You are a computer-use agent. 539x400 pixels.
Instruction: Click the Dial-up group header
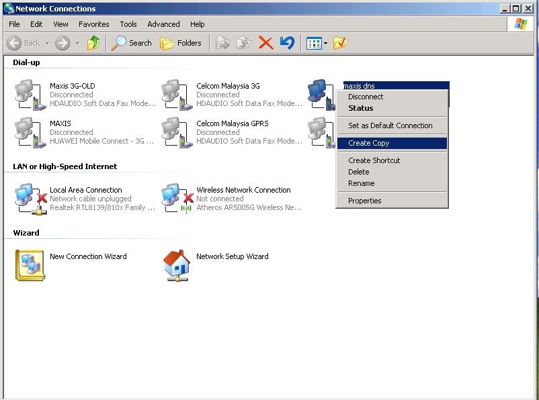26,62
